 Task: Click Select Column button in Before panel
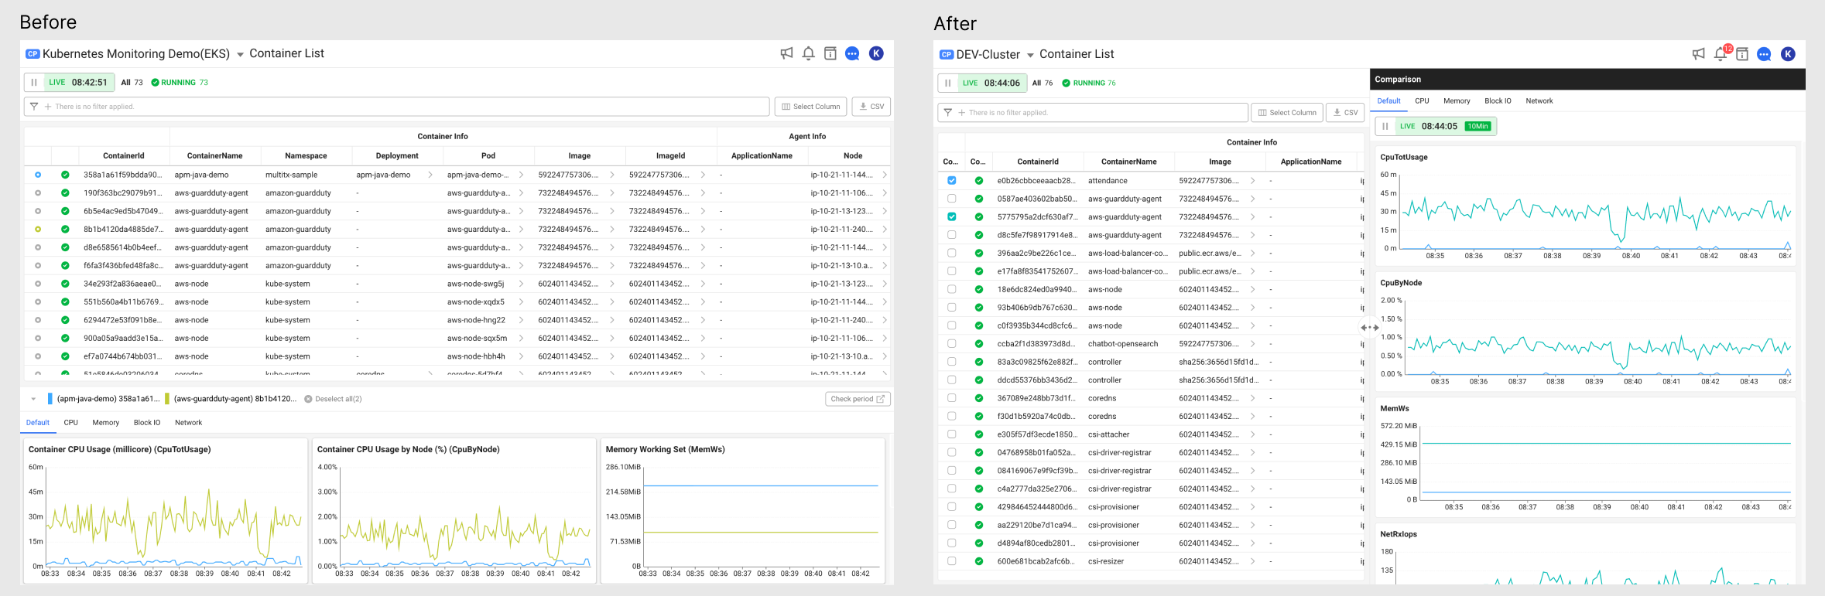pos(810,107)
